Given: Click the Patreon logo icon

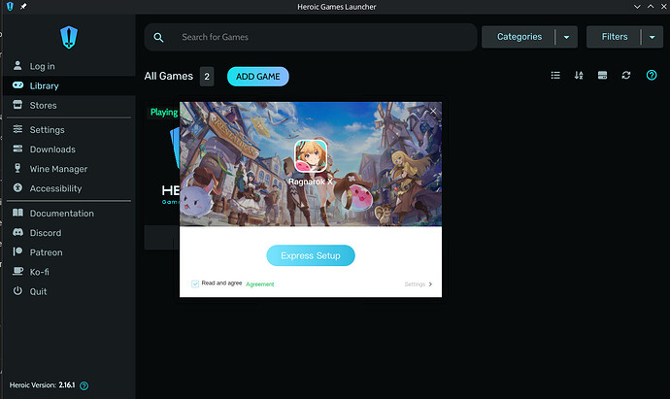Looking at the screenshot, I should click(17, 251).
